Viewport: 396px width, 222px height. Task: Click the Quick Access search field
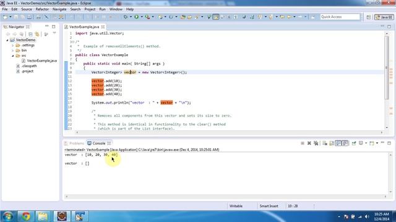[x=340, y=17]
